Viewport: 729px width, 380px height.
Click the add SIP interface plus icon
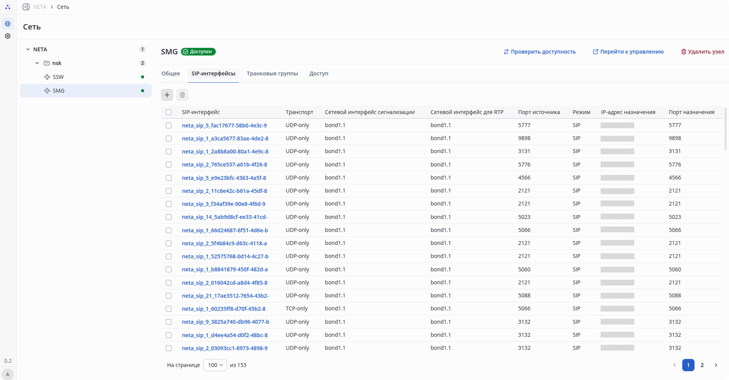pyautogui.click(x=167, y=95)
